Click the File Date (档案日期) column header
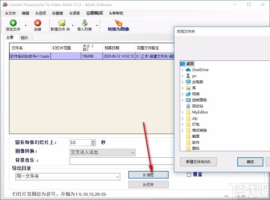The height and width of the screenshot is (200, 270). 119,48
